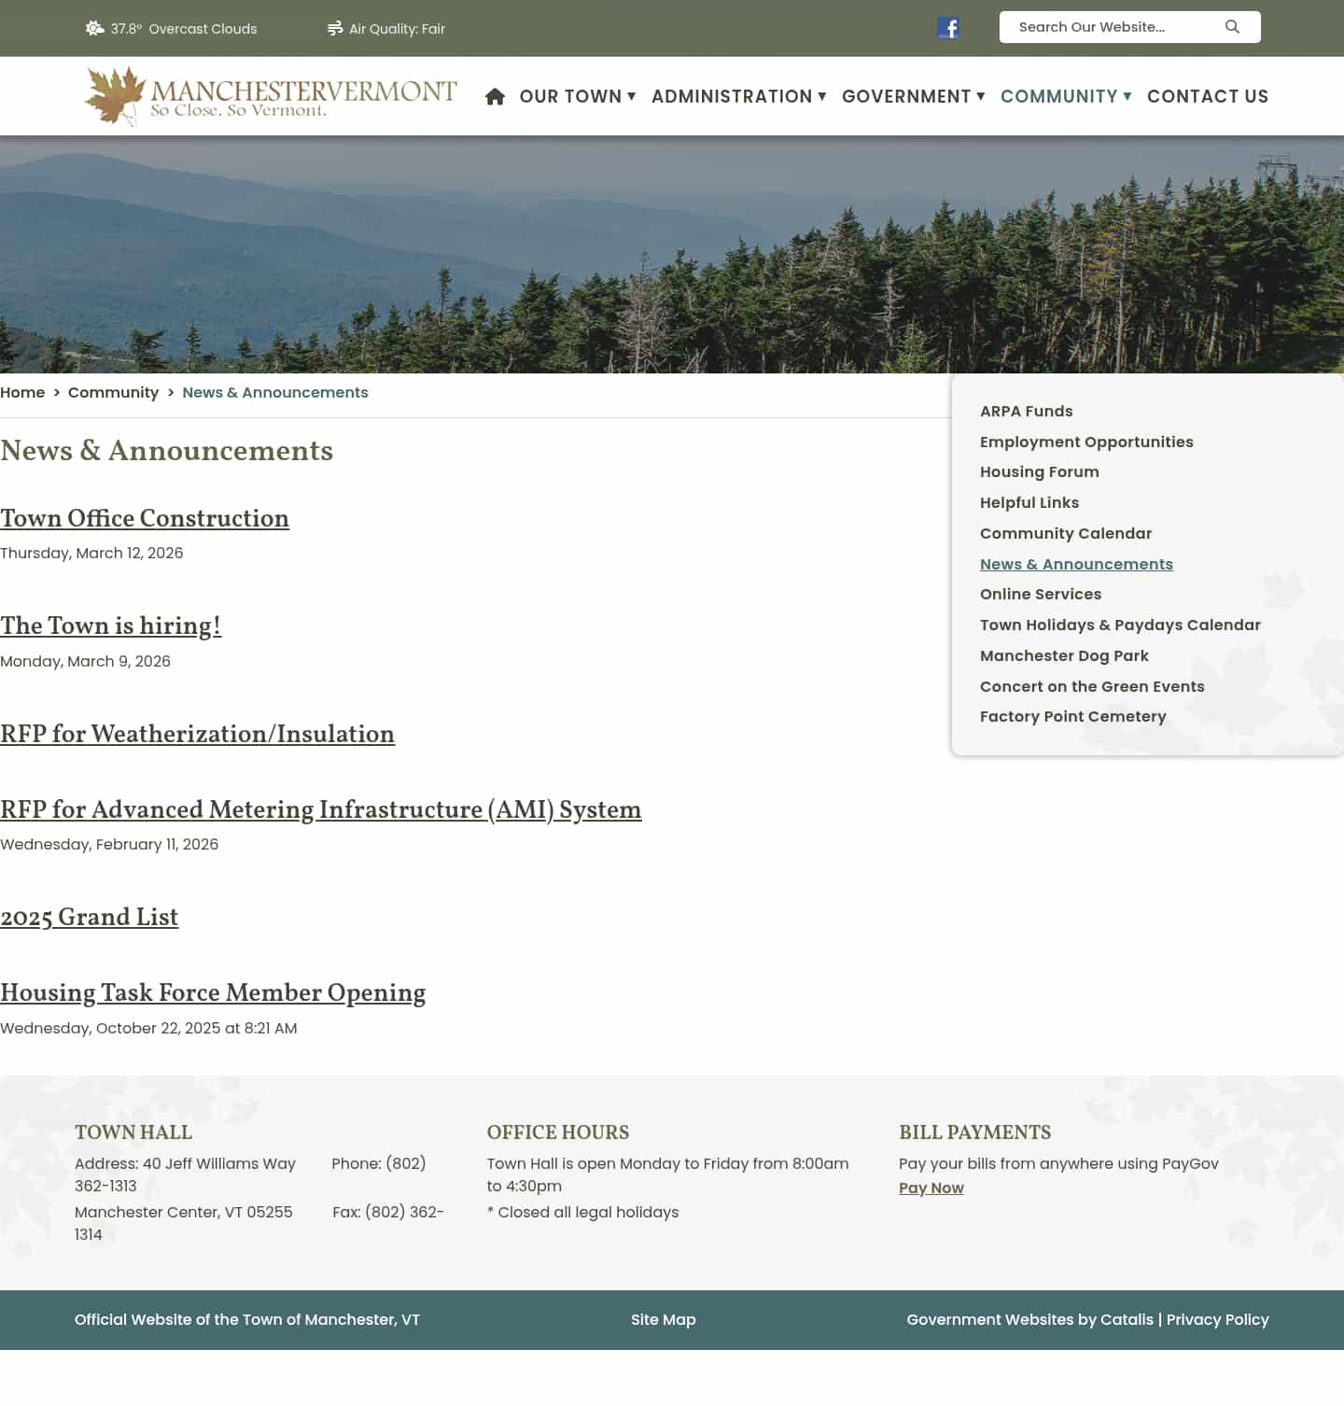Viewport: 1344px width, 1406px height.
Task: Click inside the Search Our Website field
Action: click(1101, 26)
